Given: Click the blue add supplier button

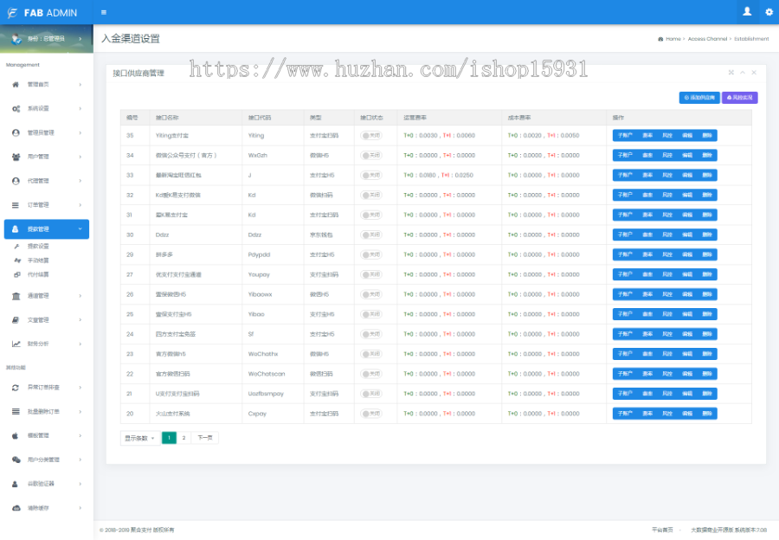Looking at the screenshot, I should click(x=699, y=98).
